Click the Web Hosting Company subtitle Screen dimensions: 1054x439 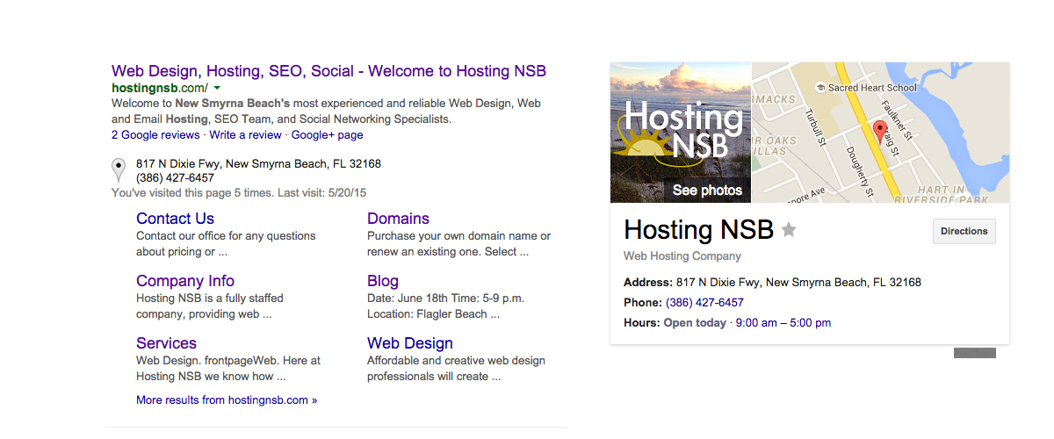click(x=682, y=256)
